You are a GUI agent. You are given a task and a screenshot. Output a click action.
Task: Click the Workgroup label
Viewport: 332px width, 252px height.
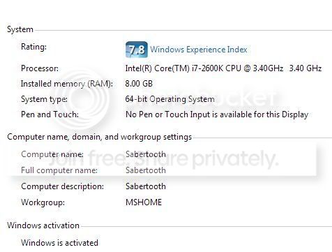coord(43,202)
